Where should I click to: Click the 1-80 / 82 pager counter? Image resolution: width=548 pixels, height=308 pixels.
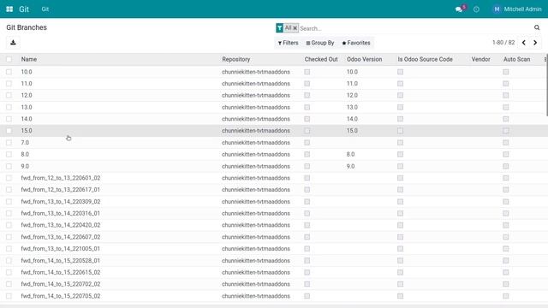click(x=503, y=43)
